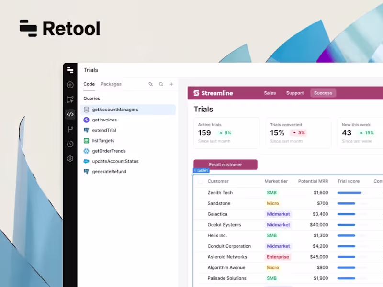The width and height of the screenshot is (383, 287).
Task: Open the settings gear icon in the sidebar
Action: (70, 159)
